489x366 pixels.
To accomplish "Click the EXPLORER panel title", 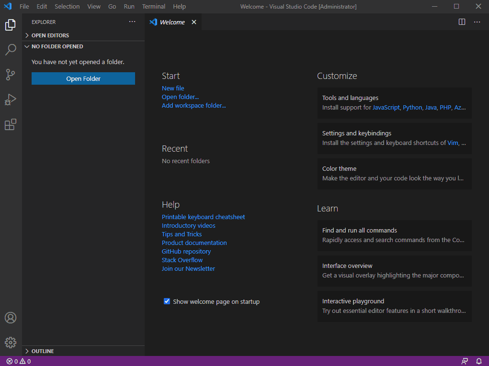I will [44, 22].
